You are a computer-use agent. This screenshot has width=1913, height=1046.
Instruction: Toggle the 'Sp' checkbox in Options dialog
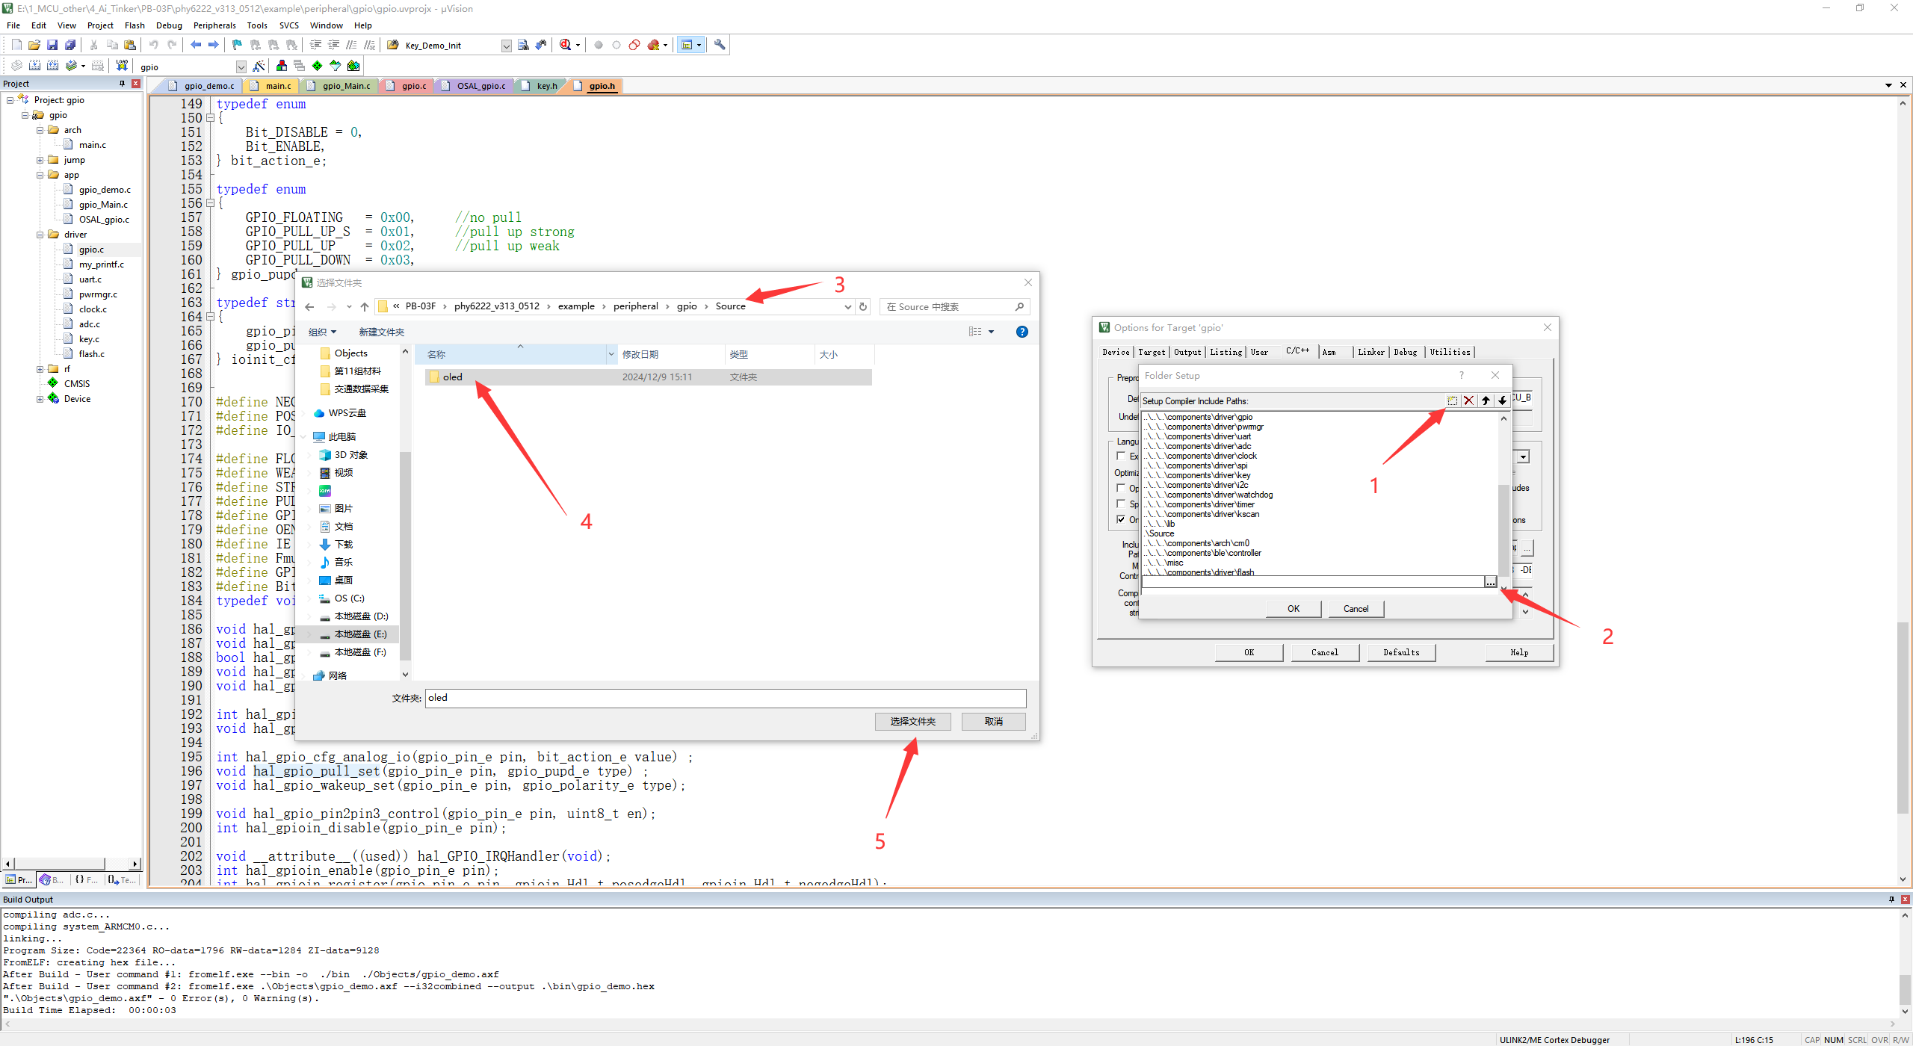[x=1121, y=504]
